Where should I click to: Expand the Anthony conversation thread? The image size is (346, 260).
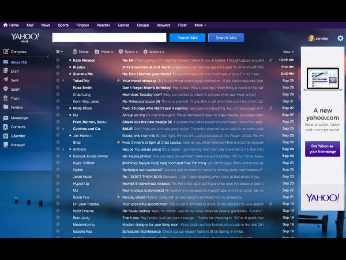coord(63,149)
